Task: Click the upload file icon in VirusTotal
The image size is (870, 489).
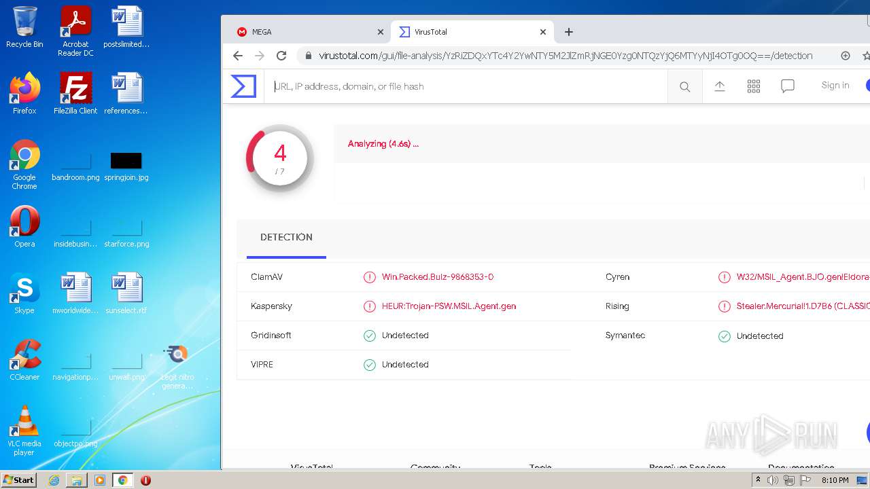Action: pos(720,86)
